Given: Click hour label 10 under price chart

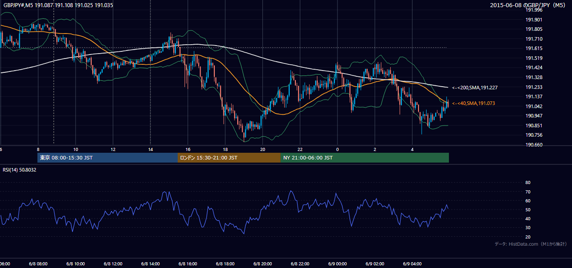Looking at the screenshot, I should [x=76, y=149].
